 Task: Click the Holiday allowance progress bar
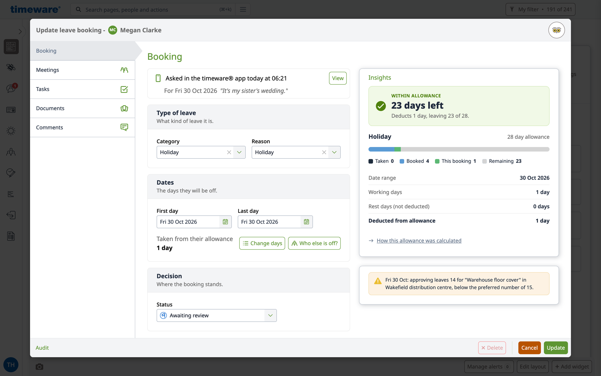coord(459,149)
